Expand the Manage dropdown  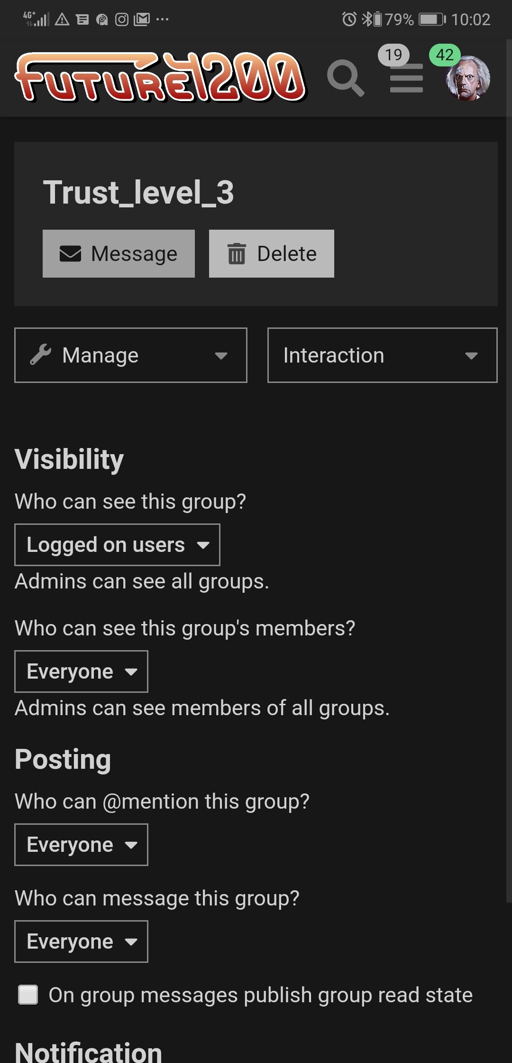pos(131,355)
